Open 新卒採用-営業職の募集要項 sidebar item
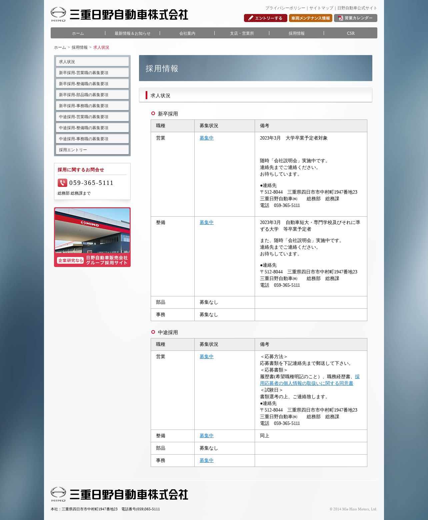 (92, 73)
